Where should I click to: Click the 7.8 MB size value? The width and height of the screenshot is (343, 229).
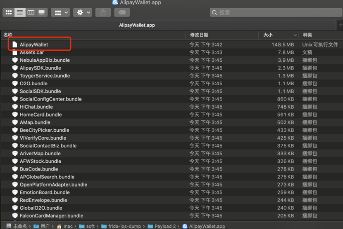(x=286, y=52)
